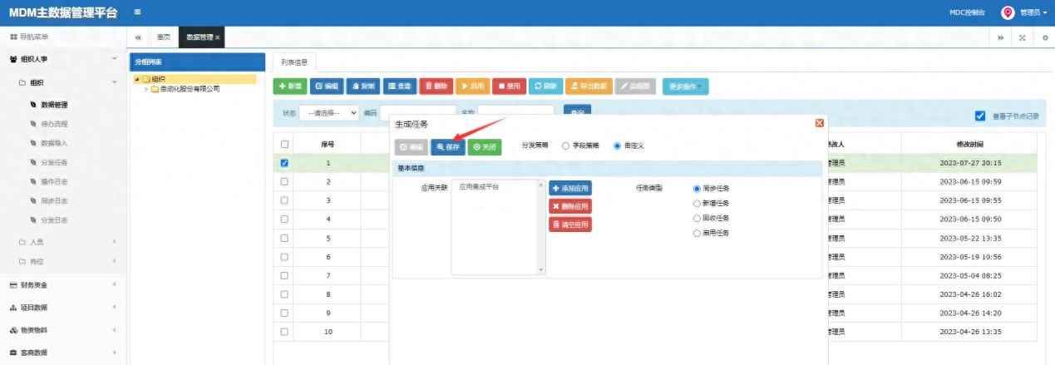Image resolution: width=1055 pixels, height=365 pixels.
Task: Check the row 7 checkbox
Action: pyautogui.click(x=284, y=275)
